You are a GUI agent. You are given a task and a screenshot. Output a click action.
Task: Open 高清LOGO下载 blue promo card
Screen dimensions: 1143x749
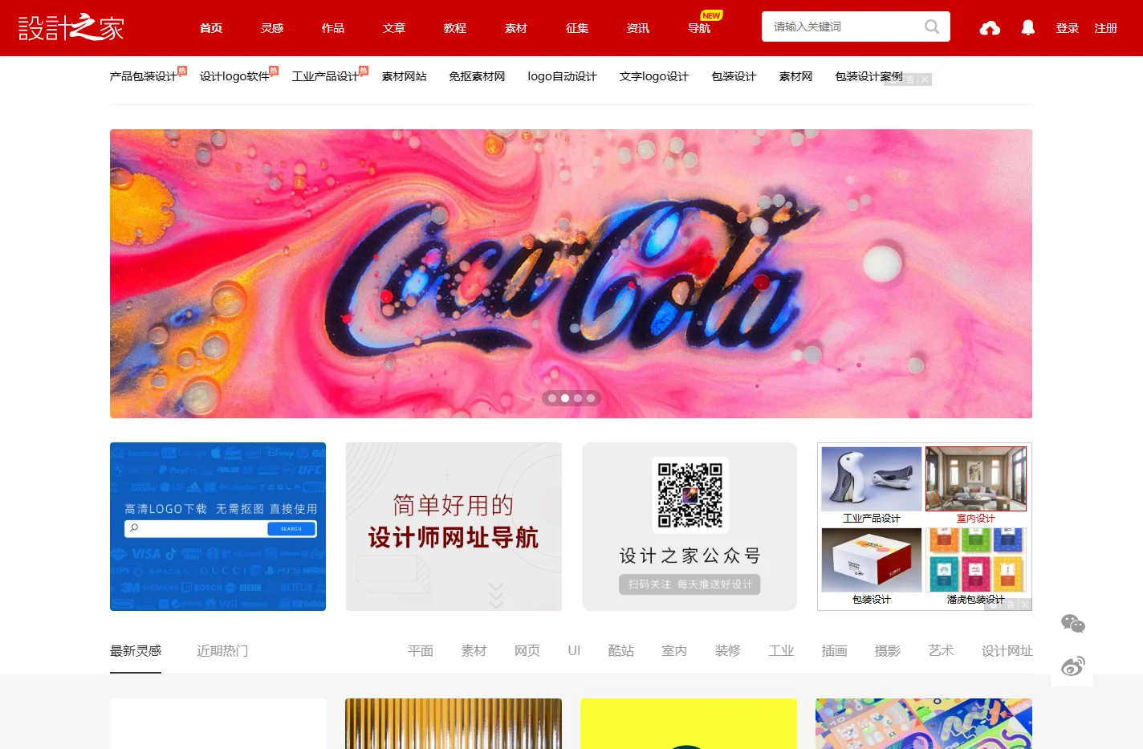point(218,527)
